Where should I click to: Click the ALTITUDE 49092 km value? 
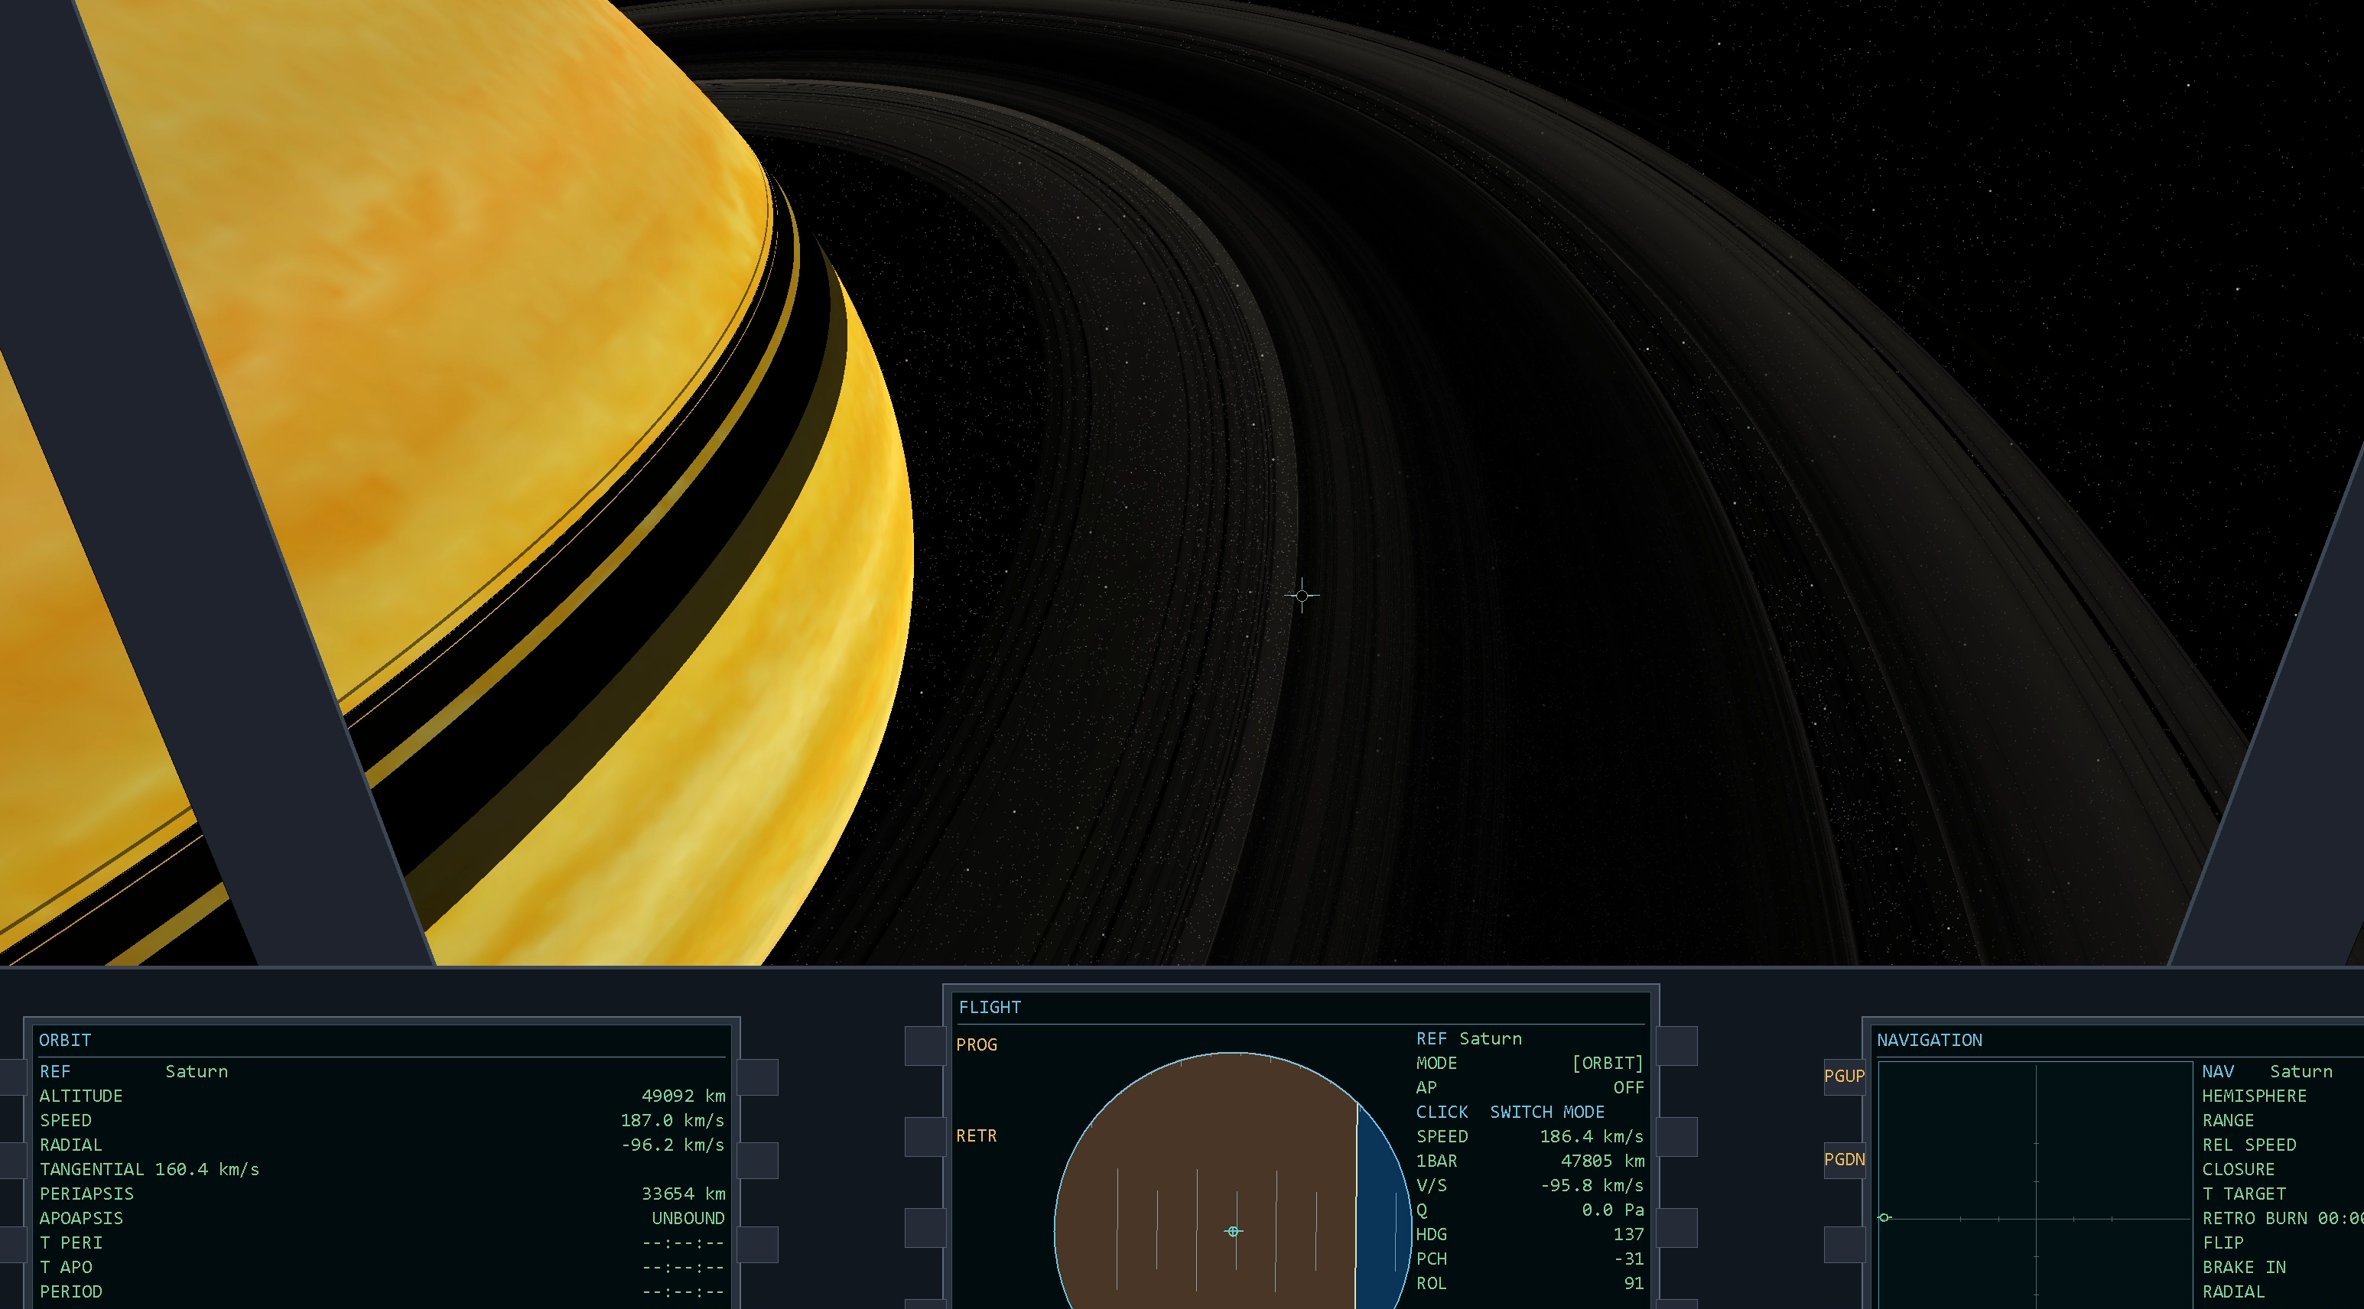tap(684, 1096)
